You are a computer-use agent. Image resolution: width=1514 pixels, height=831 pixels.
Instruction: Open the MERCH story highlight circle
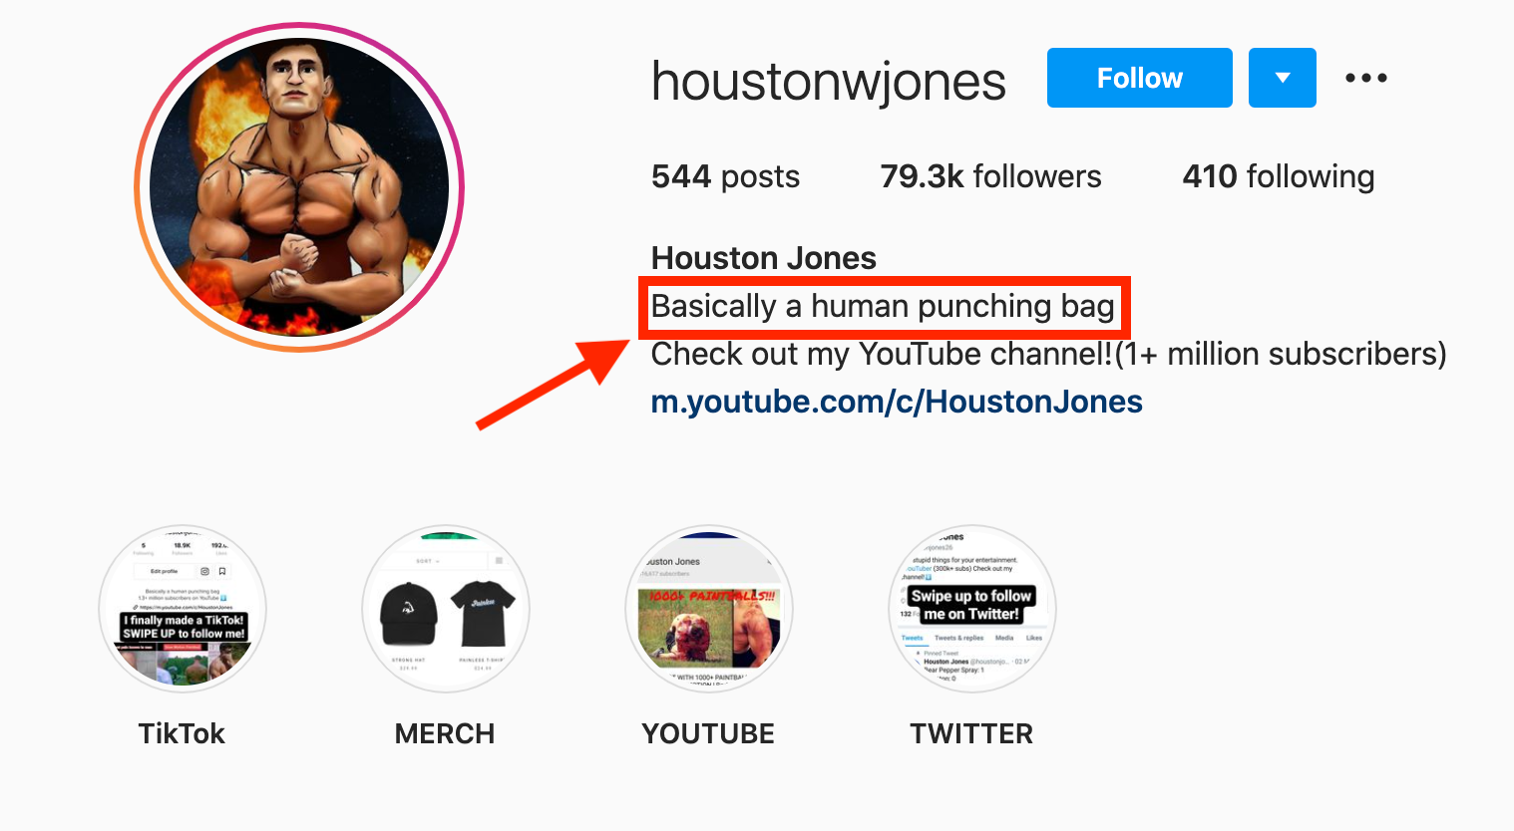[x=446, y=609]
